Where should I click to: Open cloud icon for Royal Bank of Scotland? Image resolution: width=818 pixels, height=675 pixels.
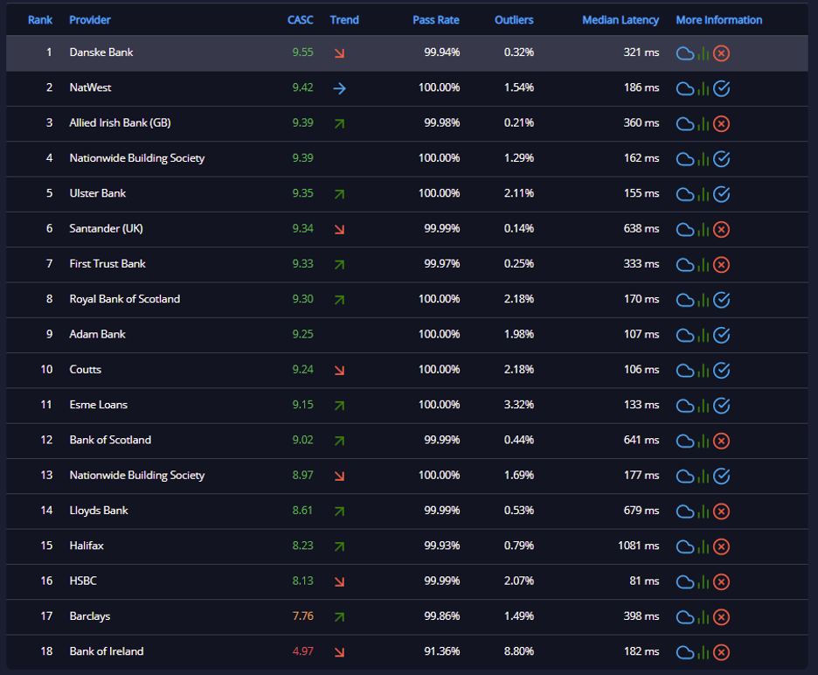tap(684, 300)
